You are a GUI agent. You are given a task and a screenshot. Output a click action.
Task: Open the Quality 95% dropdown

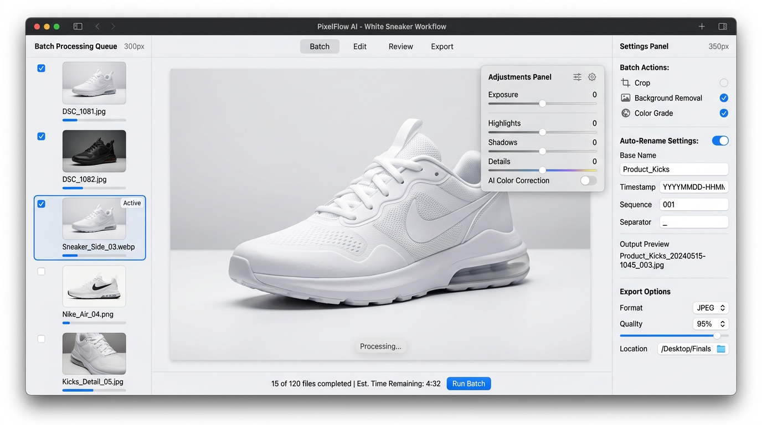click(710, 324)
